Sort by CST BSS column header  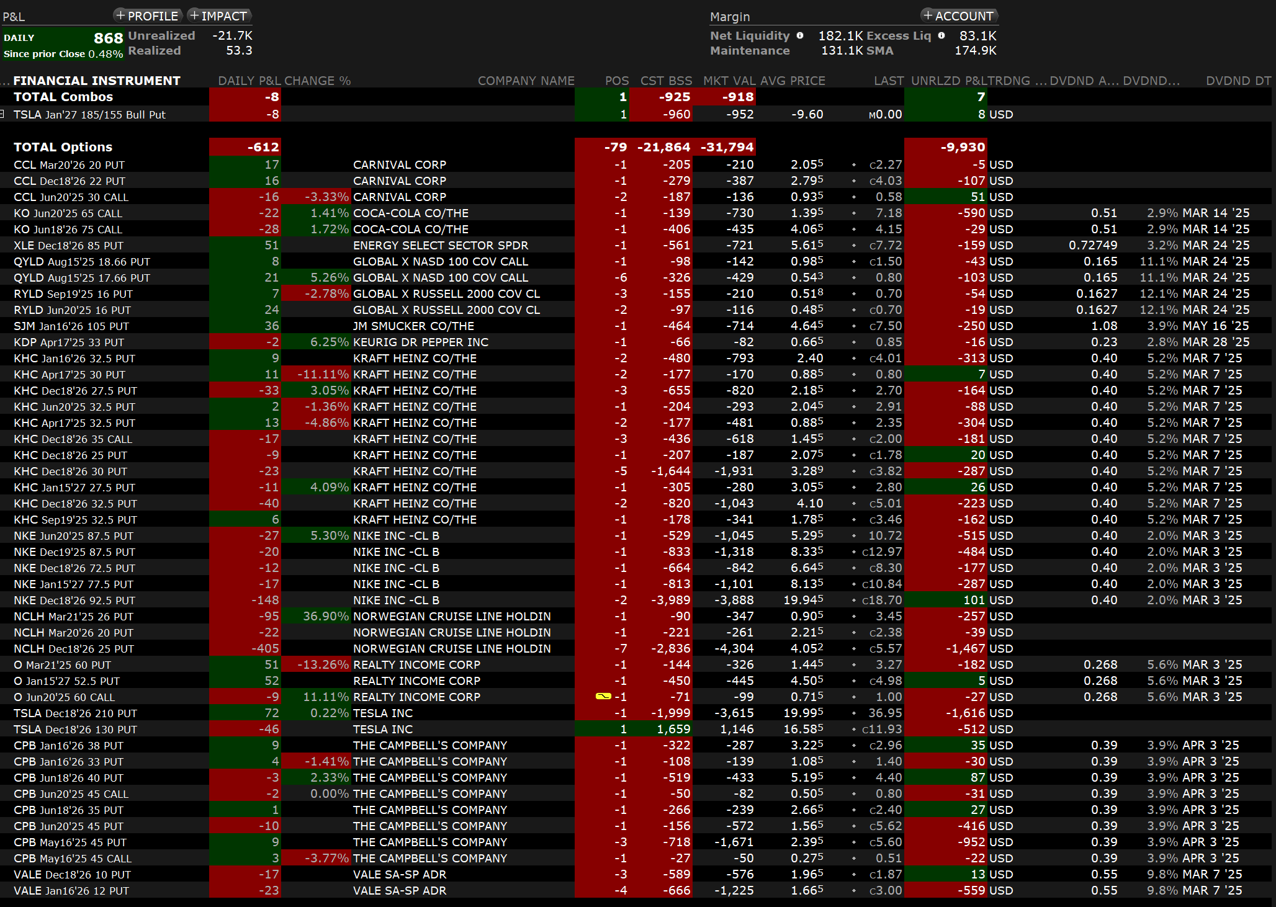point(666,81)
